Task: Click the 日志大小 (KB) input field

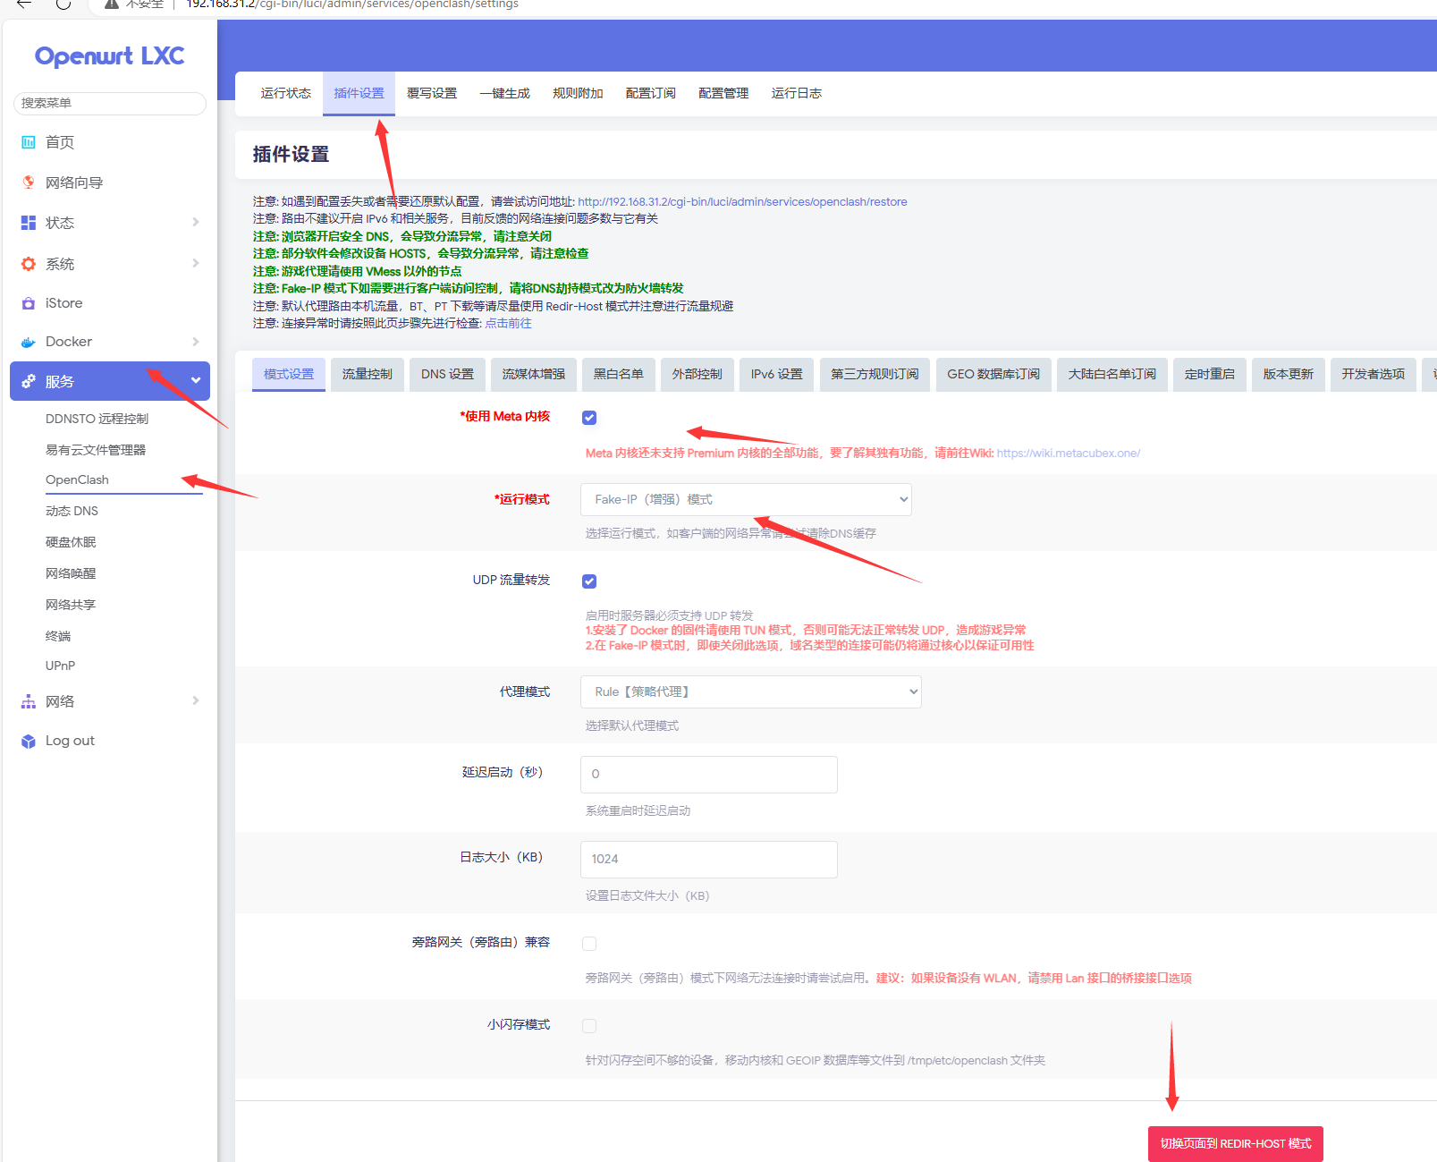Action: pyautogui.click(x=708, y=859)
